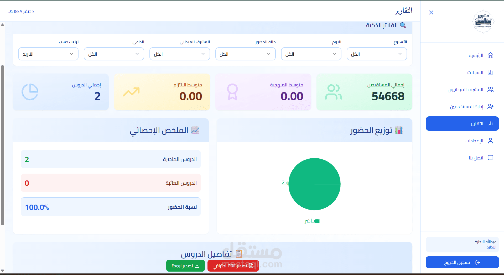The height and width of the screenshot is (275, 504).
Task: Click the clipboard emoji beside تفاصيل الدروس
Action: pos(239,254)
